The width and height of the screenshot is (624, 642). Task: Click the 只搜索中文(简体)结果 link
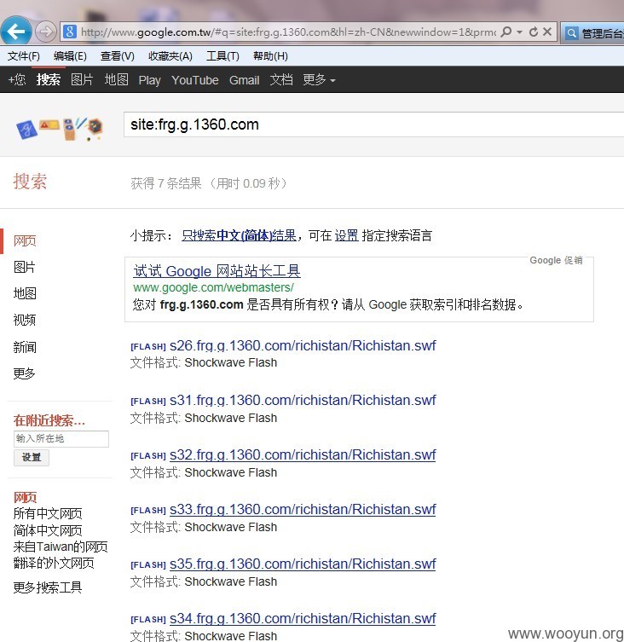[x=239, y=235]
